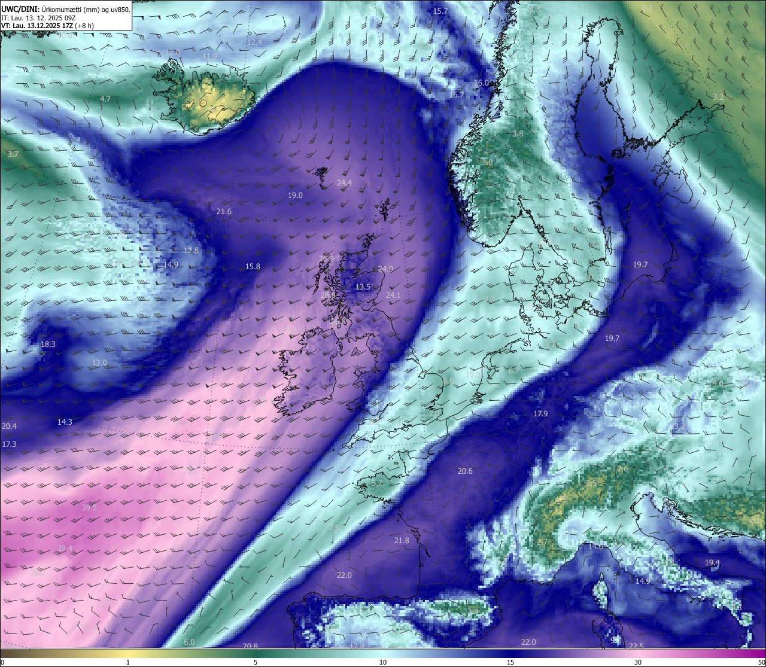The width and height of the screenshot is (766, 667).
Task: Click the 24.4 value near the Faroe Islands
Action: click(344, 183)
